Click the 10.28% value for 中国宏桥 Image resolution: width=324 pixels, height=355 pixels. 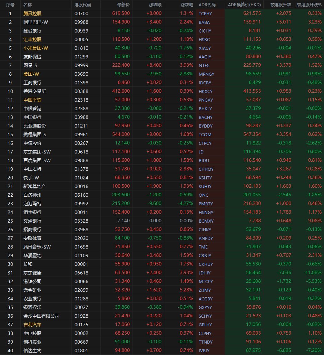click(x=313, y=169)
